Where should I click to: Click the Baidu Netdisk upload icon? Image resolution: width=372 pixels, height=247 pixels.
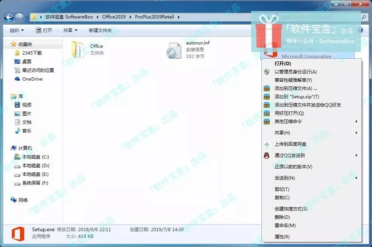click(267, 144)
